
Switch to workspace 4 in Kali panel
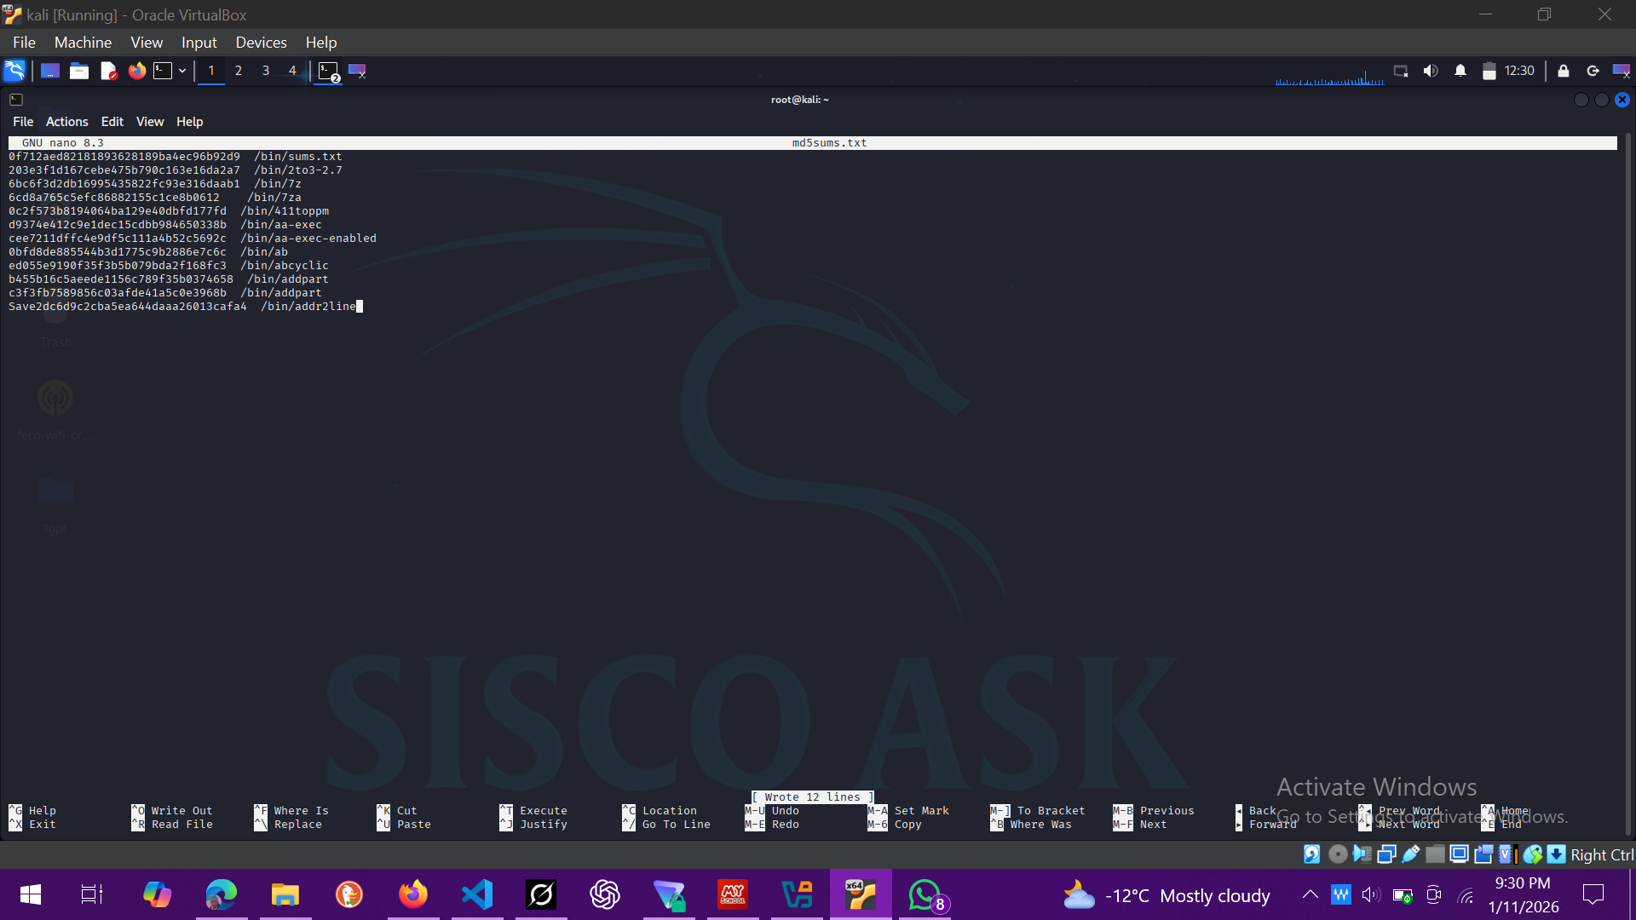click(292, 71)
